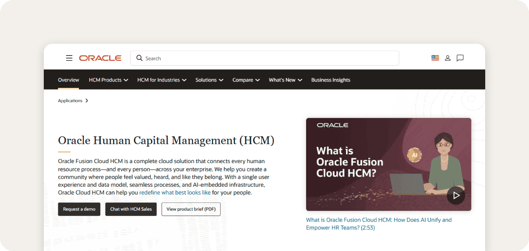The width and height of the screenshot is (529, 251).
Task: Click the HCM video thumbnail image
Action: 388,164
